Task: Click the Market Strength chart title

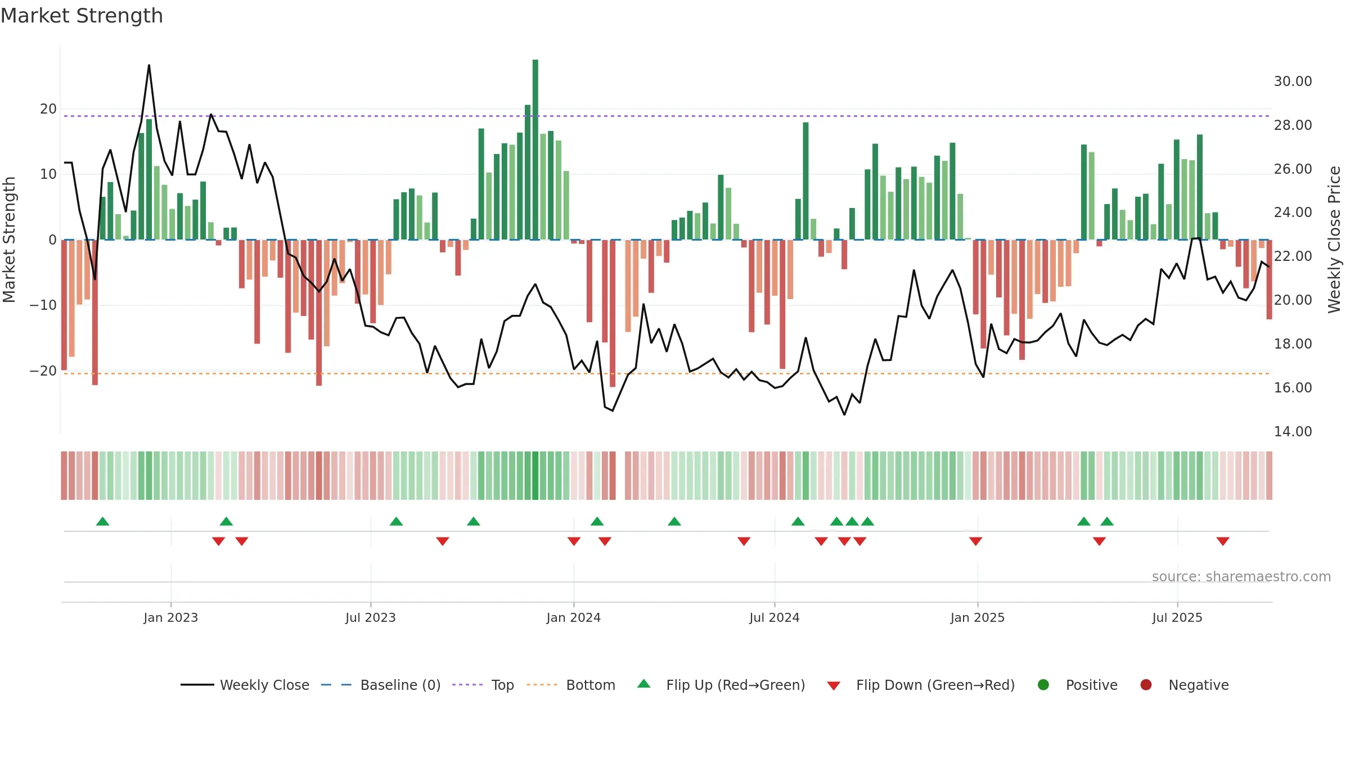Action: [x=82, y=16]
